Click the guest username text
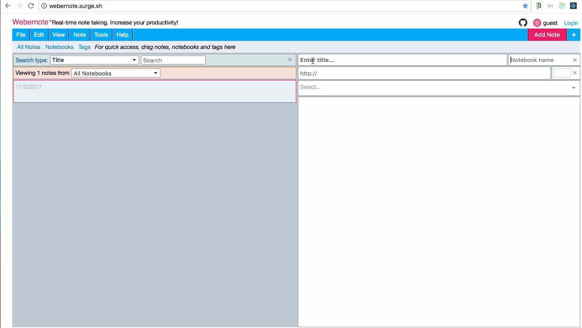Image resolution: width=582 pixels, height=328 pixels. point(550,23)
